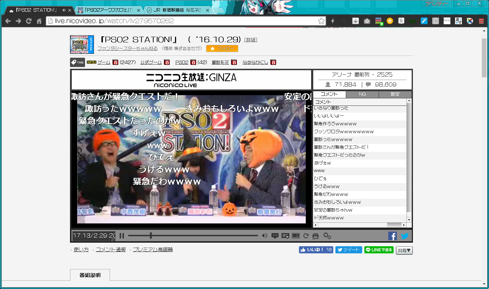Click the camera screenshot extension icon
489x289 pixels.
[x=367, y=21]
